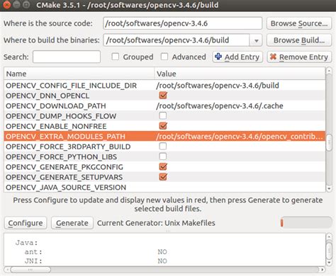Uncheck OPENCV_GENERATE_PKGCONFIG option
The height and width of the screenshot is (276, 336).
[163, 166]
